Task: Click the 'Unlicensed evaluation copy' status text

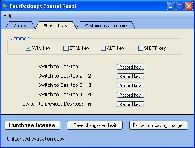Action: click(x=36, y=139)
